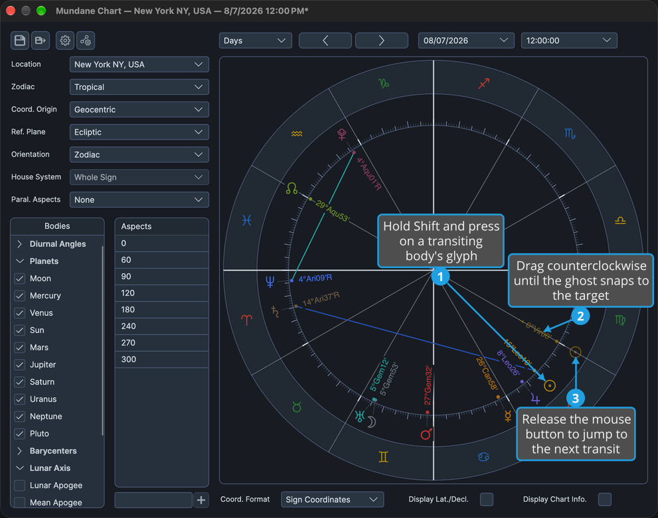Viewport: 658px width, 518px height.
Task: Click the save chart floppy disk icon
Action: click(20, 40)
